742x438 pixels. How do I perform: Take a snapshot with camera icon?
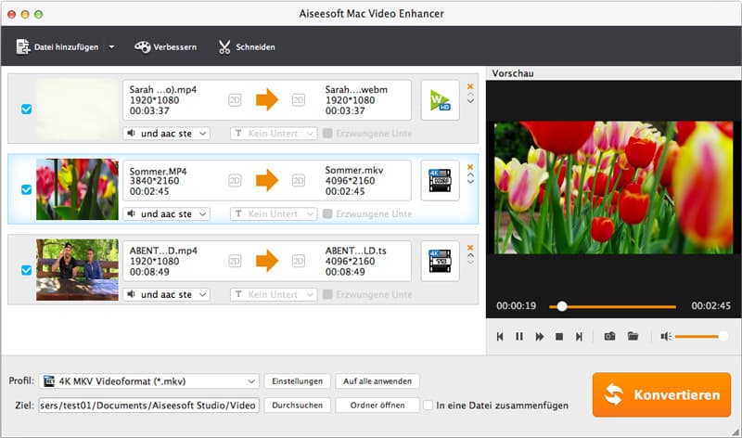(609, 336)
